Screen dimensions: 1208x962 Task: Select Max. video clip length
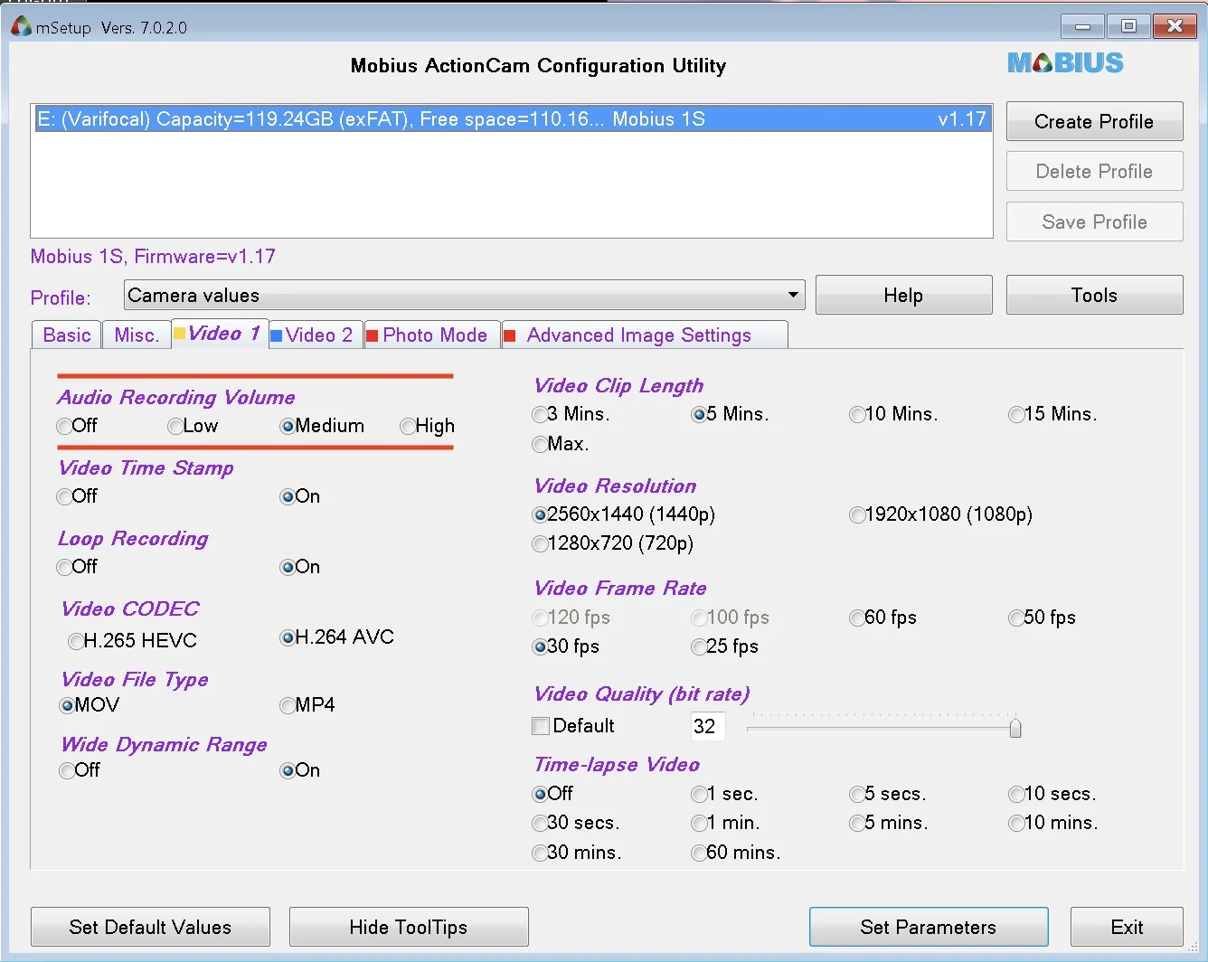(540, 444)
